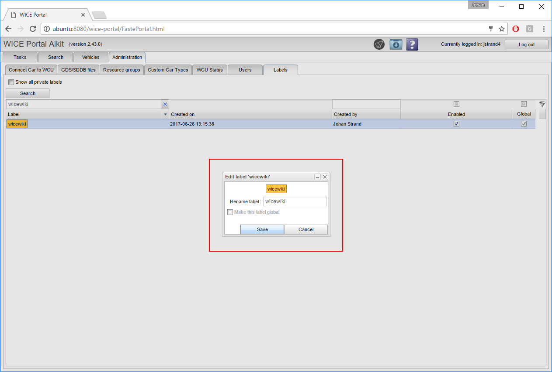The image size is (552, 372).
Task: Close the Edit label dialog with X
Action: (x=325, y=177)
